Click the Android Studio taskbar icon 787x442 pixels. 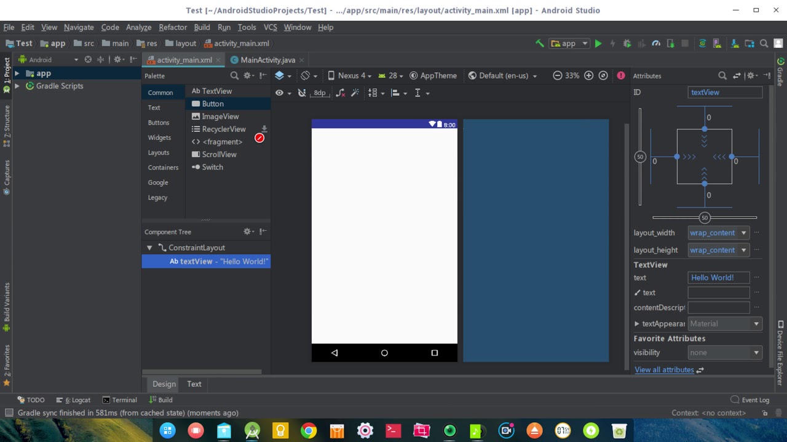click(252, 430)
